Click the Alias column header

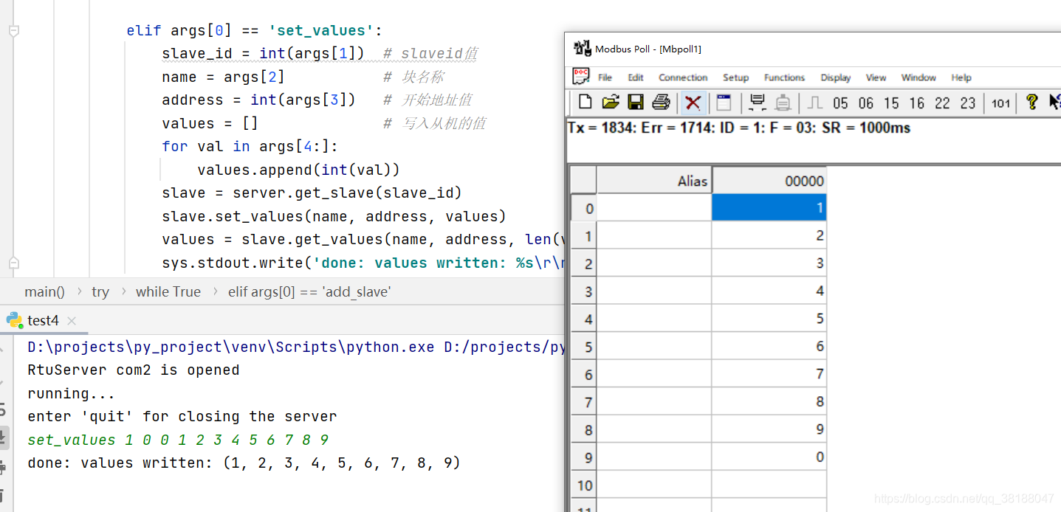654,181
